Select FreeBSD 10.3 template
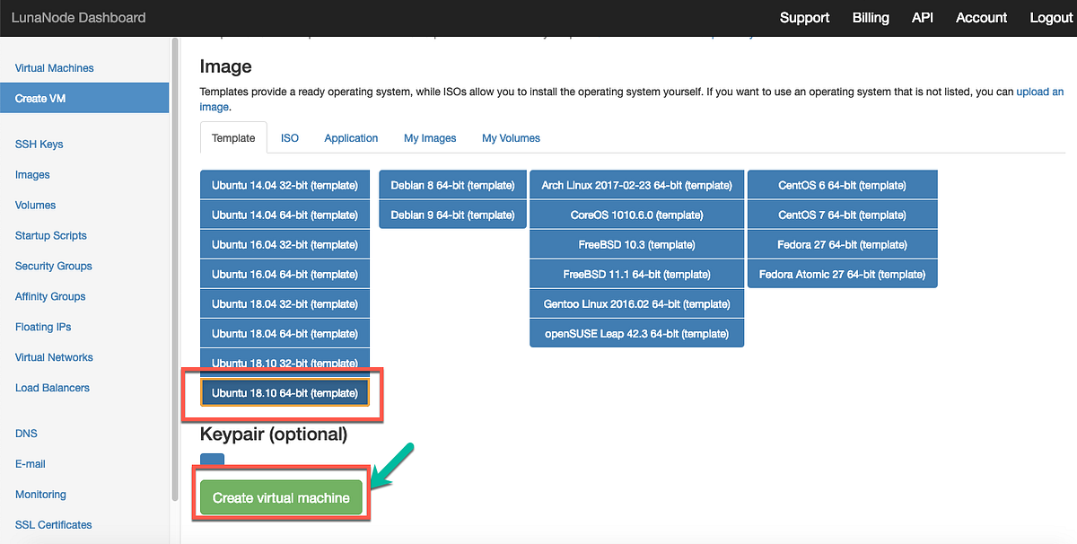 tap(637, 245)
